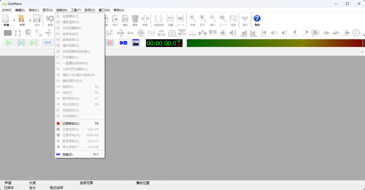Click the green play to end button
This screenshot has height=190, width=365.
click(x=33, y=43)
